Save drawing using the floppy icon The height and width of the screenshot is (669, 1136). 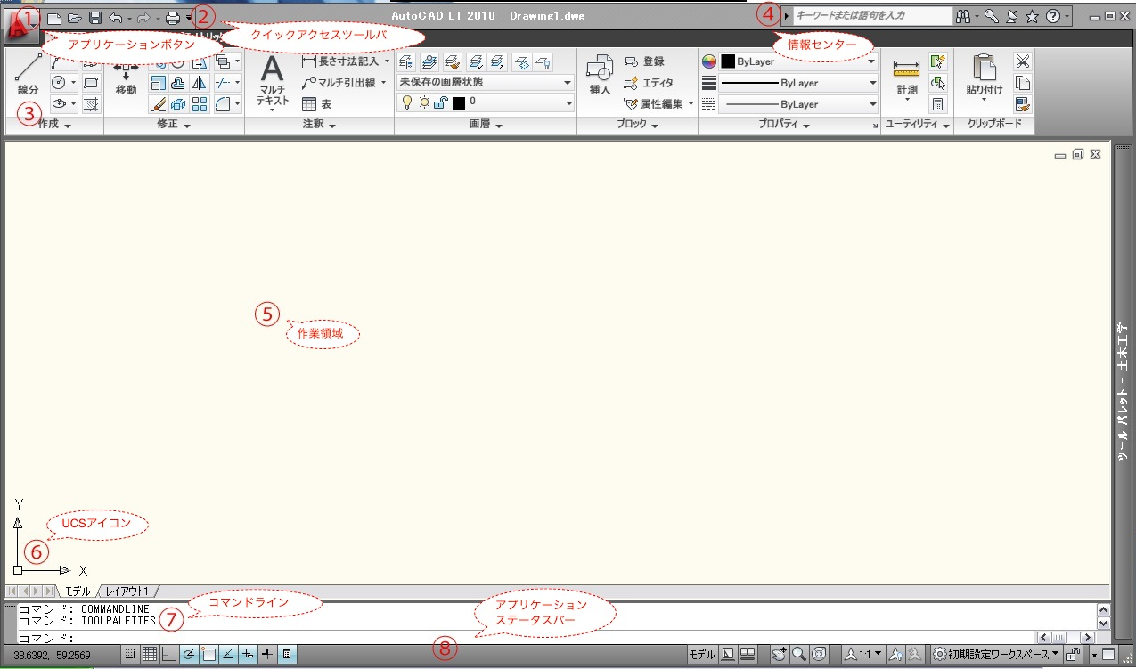(95, 17)
